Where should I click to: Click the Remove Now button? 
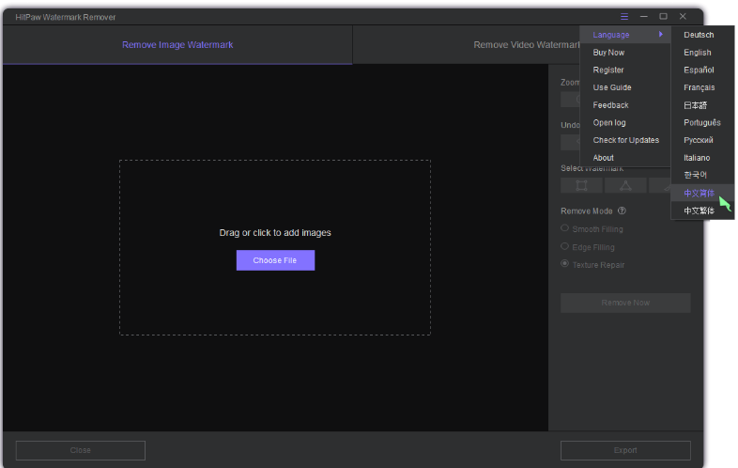point(625,303)
